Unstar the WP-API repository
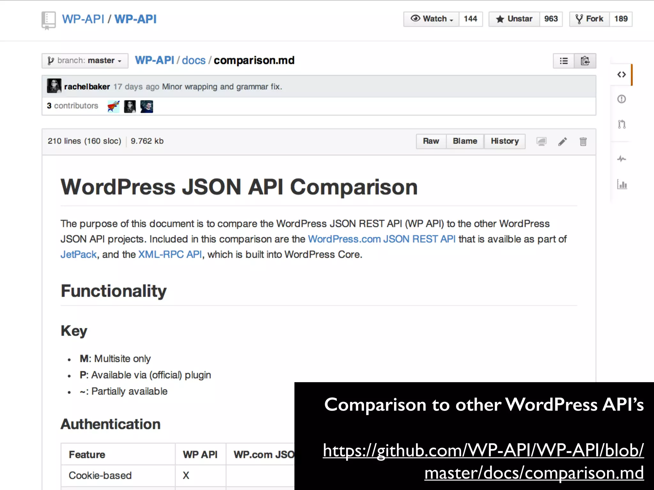The height and width of the screenshot is (490, 654). pyautogui.click(x=514, y=19)
